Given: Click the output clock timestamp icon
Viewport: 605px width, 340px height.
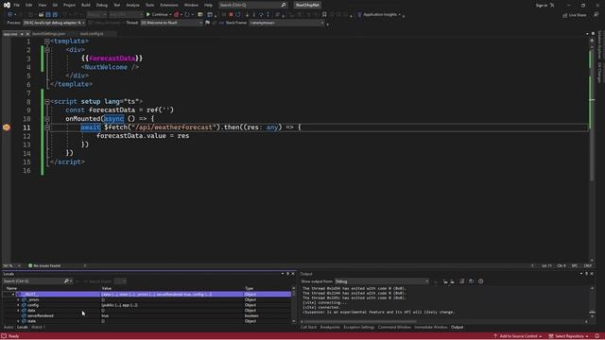Looking at the screenshot, I should (480, 281).
